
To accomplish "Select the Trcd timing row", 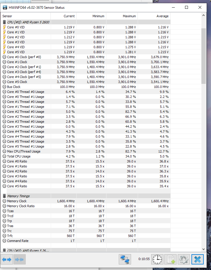I will 86,216.
